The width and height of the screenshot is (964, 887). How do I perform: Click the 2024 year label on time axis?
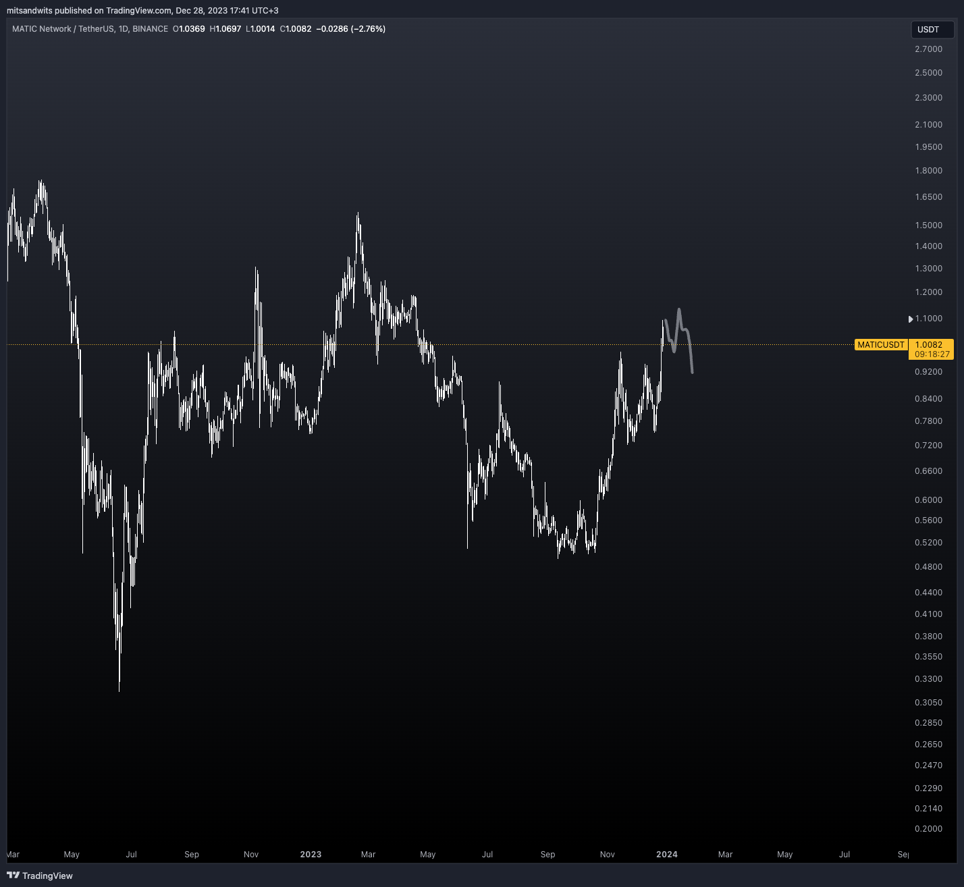click(667, 854)
